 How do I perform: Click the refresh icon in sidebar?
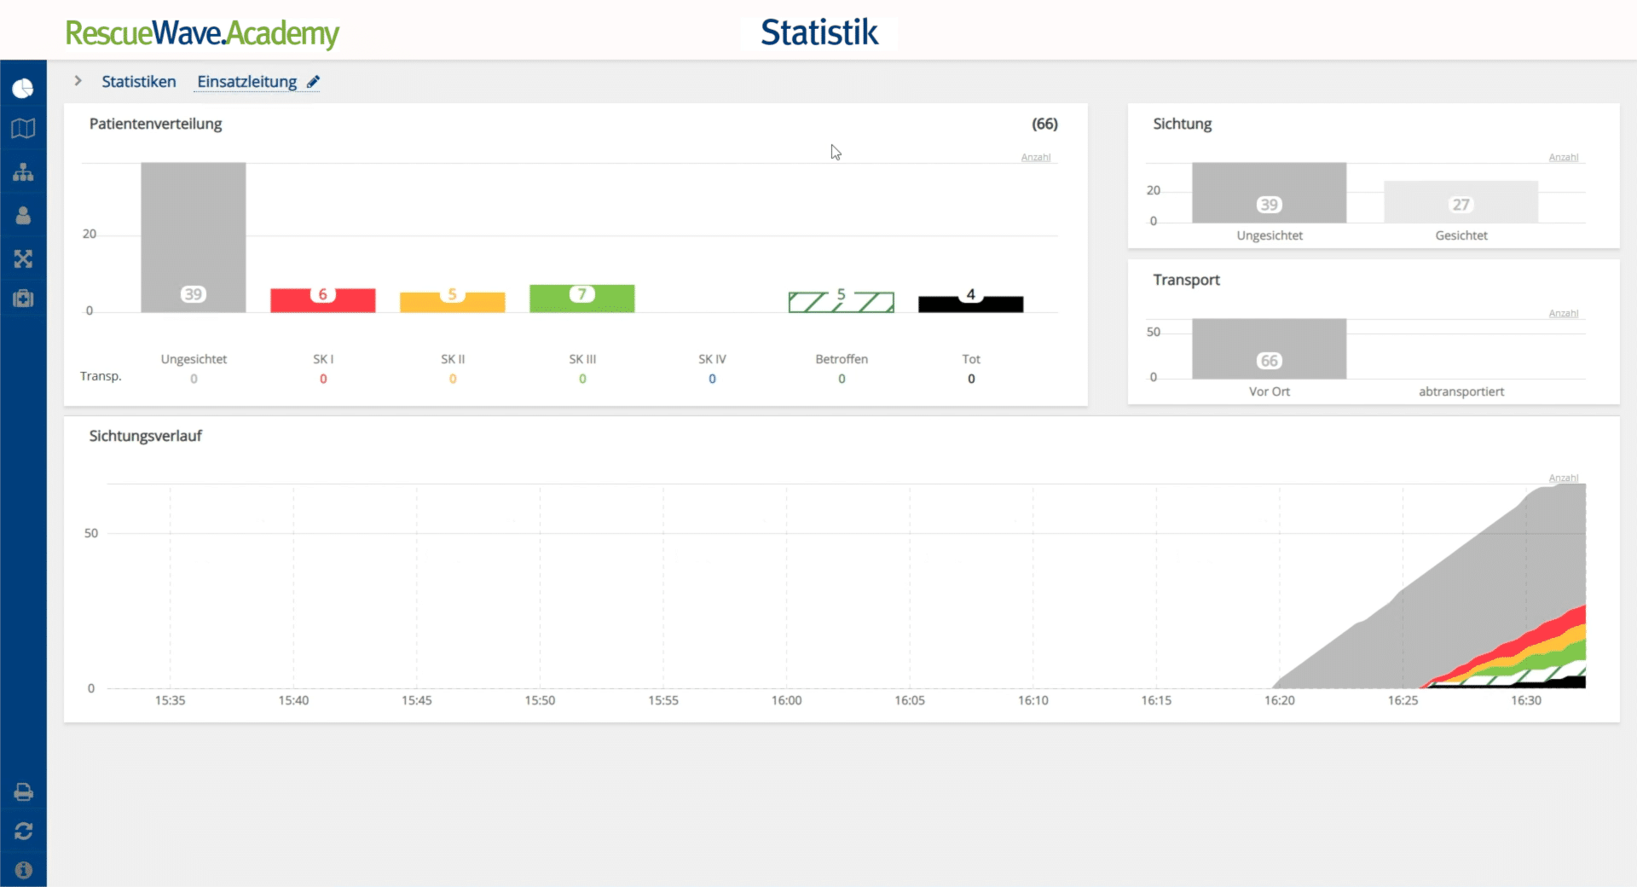coord(23,831)
